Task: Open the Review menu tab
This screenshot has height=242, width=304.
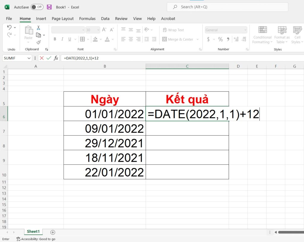Action: (x=121, y=18)
